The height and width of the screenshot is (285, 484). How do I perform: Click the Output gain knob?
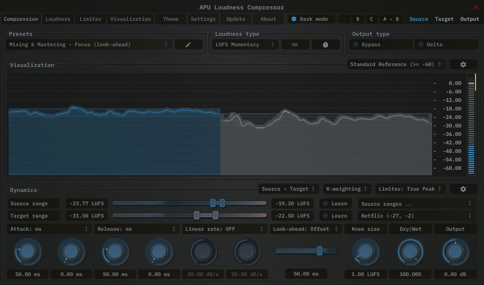click(x=454, y=251)
